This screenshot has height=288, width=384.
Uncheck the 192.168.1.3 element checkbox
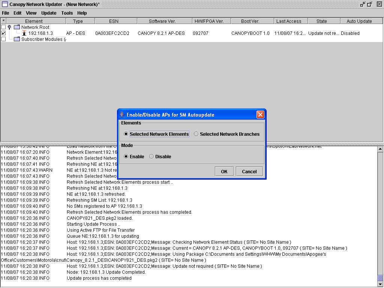(x=4, y=33)
